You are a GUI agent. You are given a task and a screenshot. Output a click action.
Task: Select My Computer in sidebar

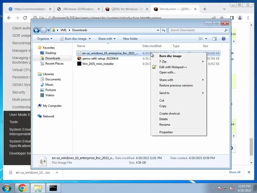coord(50,106)
